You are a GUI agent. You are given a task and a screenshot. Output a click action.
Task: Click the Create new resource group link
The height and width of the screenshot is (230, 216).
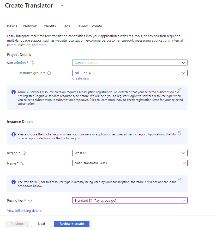tap(81, 78)
